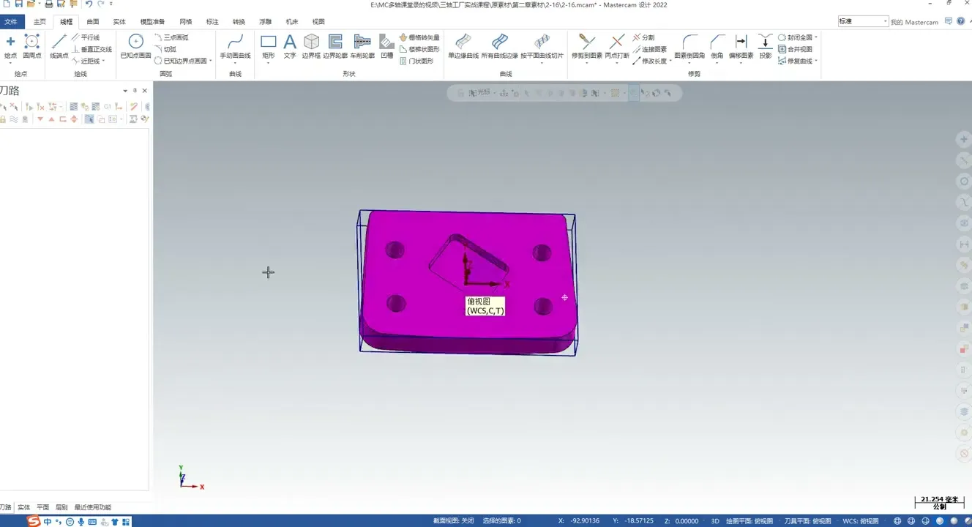Viewport: 972px width, 527px height.
Task: Open the 边界框 bounding box tool
Action: [x=311, y=45]
